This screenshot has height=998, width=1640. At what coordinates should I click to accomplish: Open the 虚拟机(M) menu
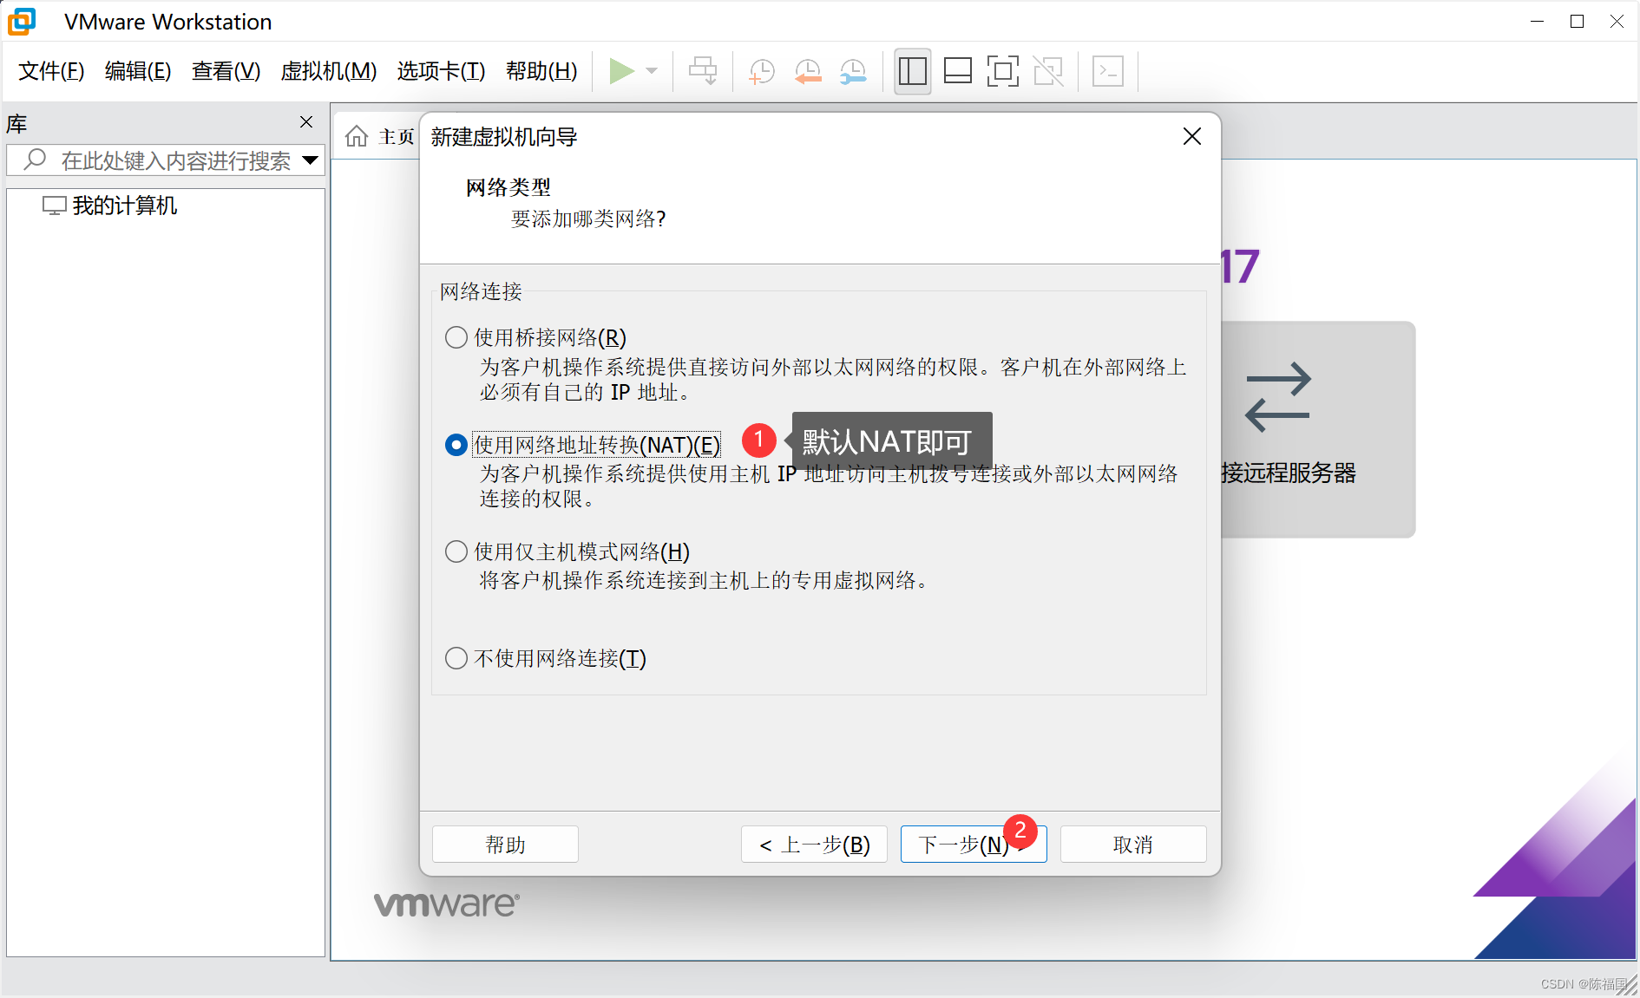point(329,71)
